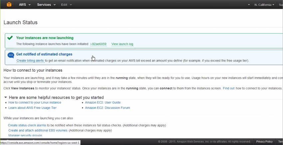Open the Services dropdown menu
This screenshot has height=145, width=283.
[46, 5]
